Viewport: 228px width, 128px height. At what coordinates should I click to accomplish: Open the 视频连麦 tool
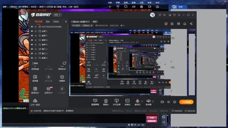35,68
